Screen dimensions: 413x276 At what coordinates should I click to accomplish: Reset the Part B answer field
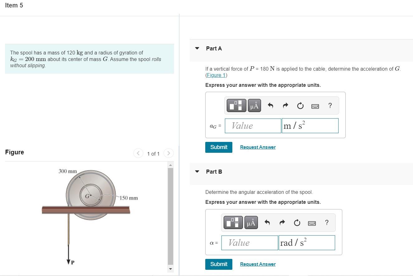(x=297, y=223)
